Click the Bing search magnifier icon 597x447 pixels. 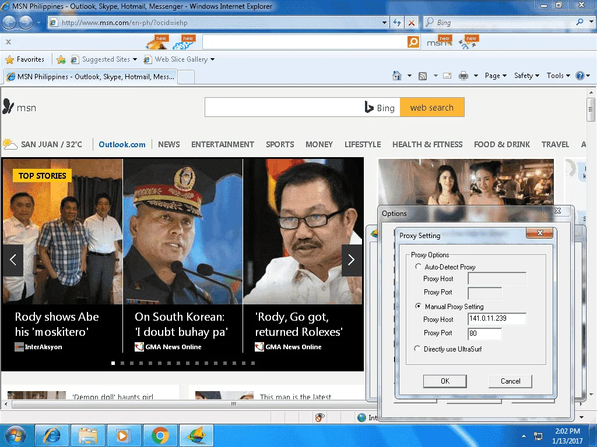pyautogui.click(x=580, y=23)
